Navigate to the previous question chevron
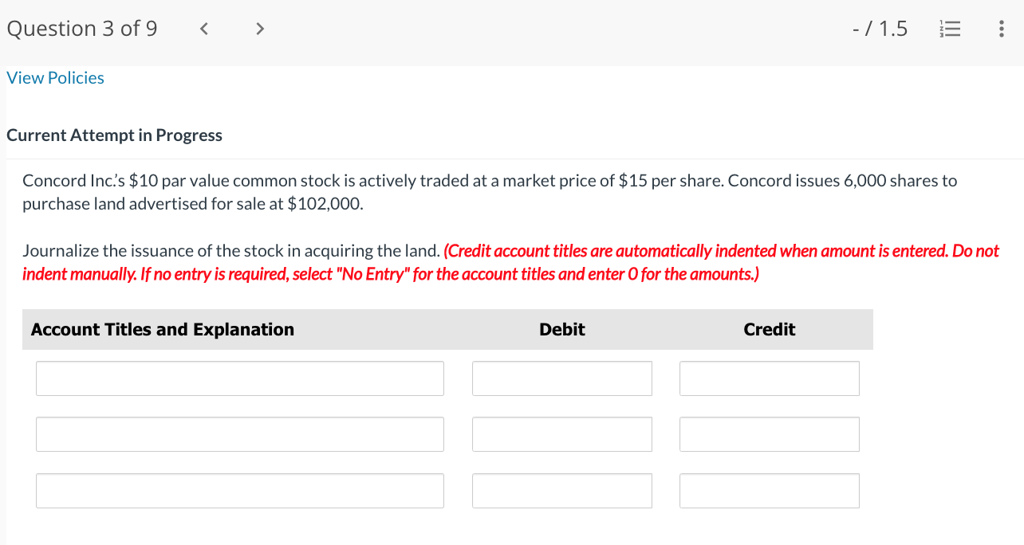Viewport: 1024px width, 545px height. pos(203,29)
